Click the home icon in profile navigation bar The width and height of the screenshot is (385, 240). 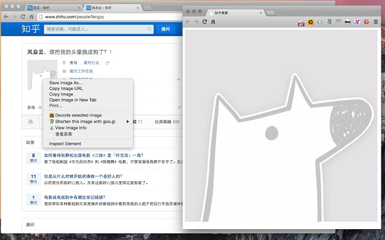point(31,122)
